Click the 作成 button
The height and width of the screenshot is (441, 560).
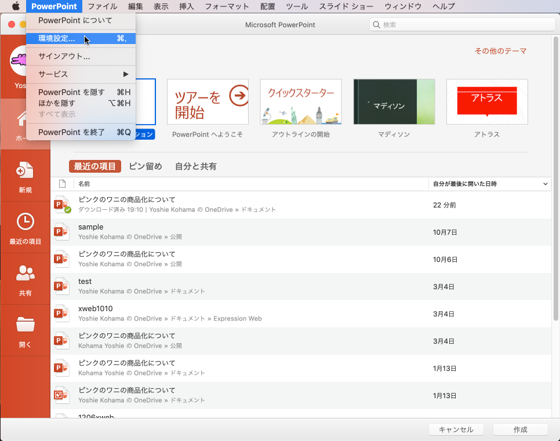click(x=521, y=429)
